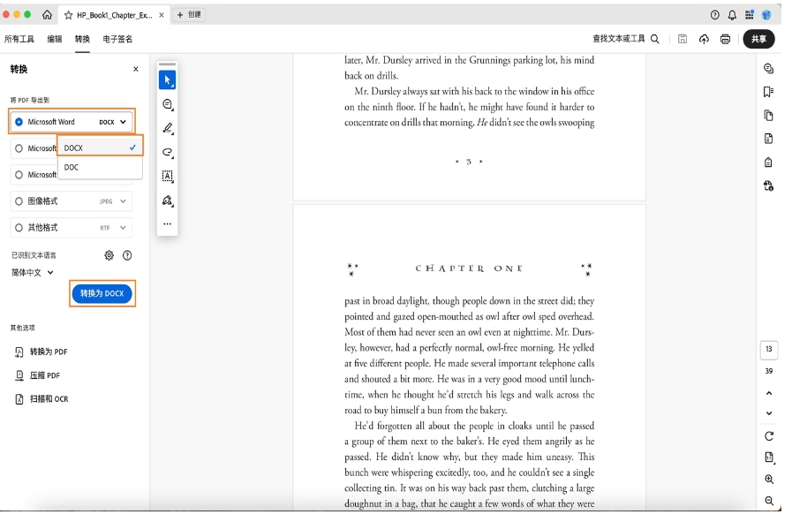Open the apps grid icon
The image size is (792, 522).
click(750, 15)
